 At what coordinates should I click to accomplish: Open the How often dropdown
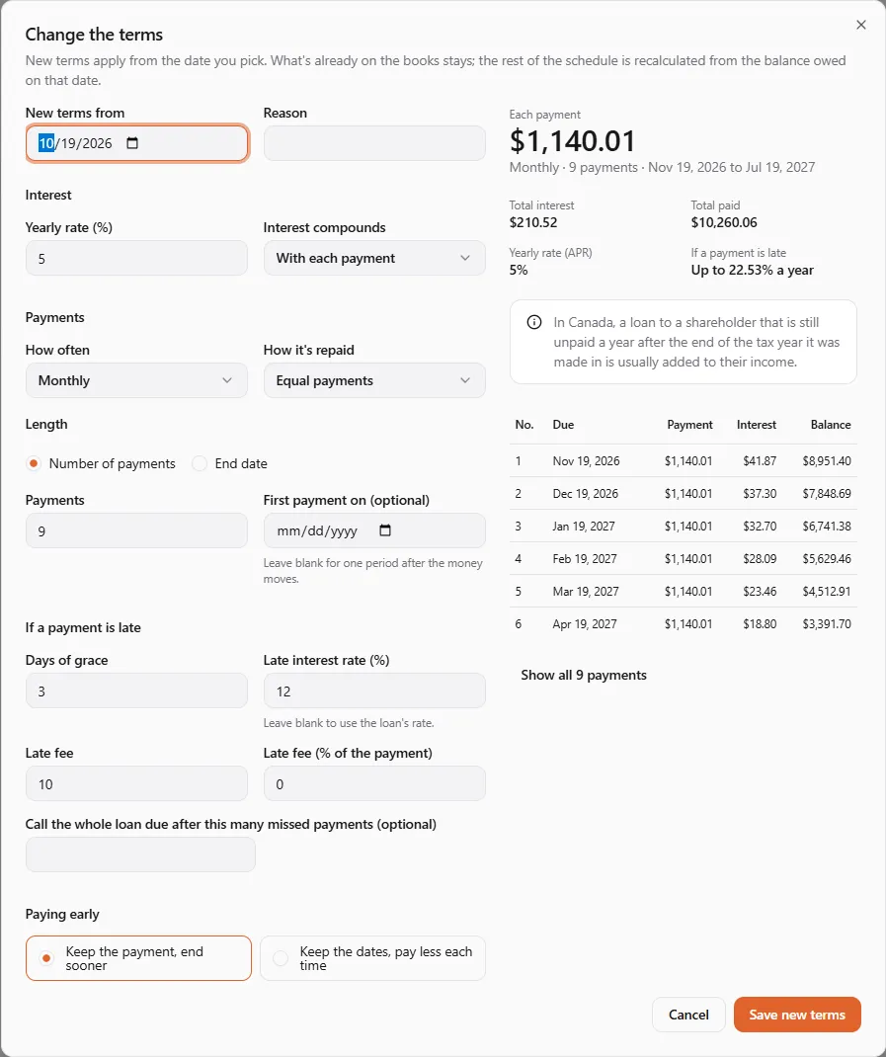click(136, 381)
